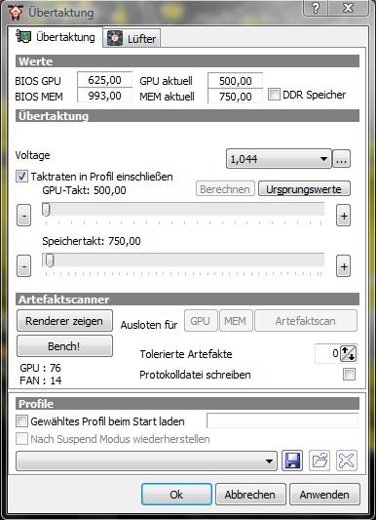This screenshot has height=520, width=377.
Task: Click the Tolerierte Artefakte number field
Action: click(327, 353)
